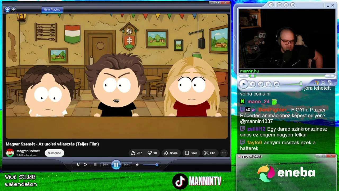Open equalizer bars icon in webcam player

click(x=293, y=5)
